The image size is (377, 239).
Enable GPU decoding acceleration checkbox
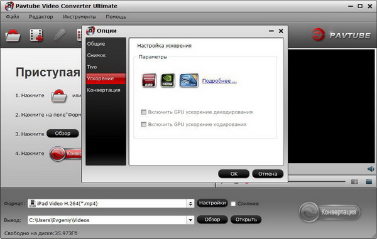[144, 112]
